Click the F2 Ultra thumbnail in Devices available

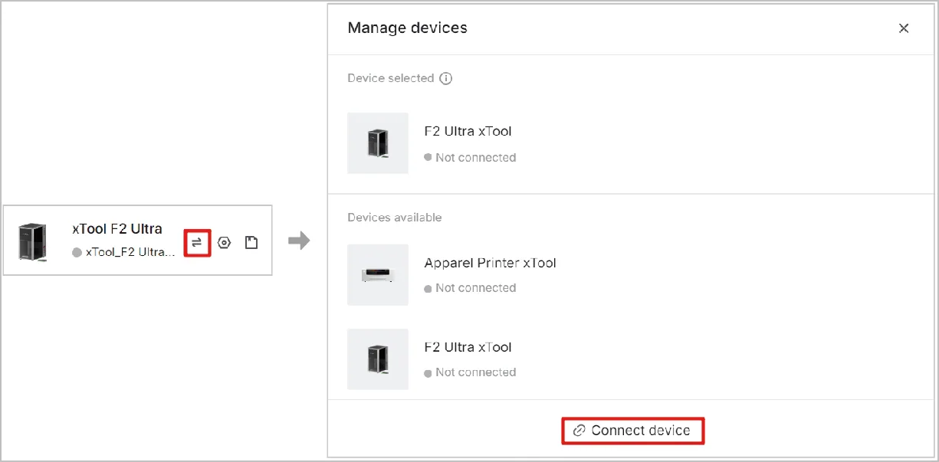point(378,359)
